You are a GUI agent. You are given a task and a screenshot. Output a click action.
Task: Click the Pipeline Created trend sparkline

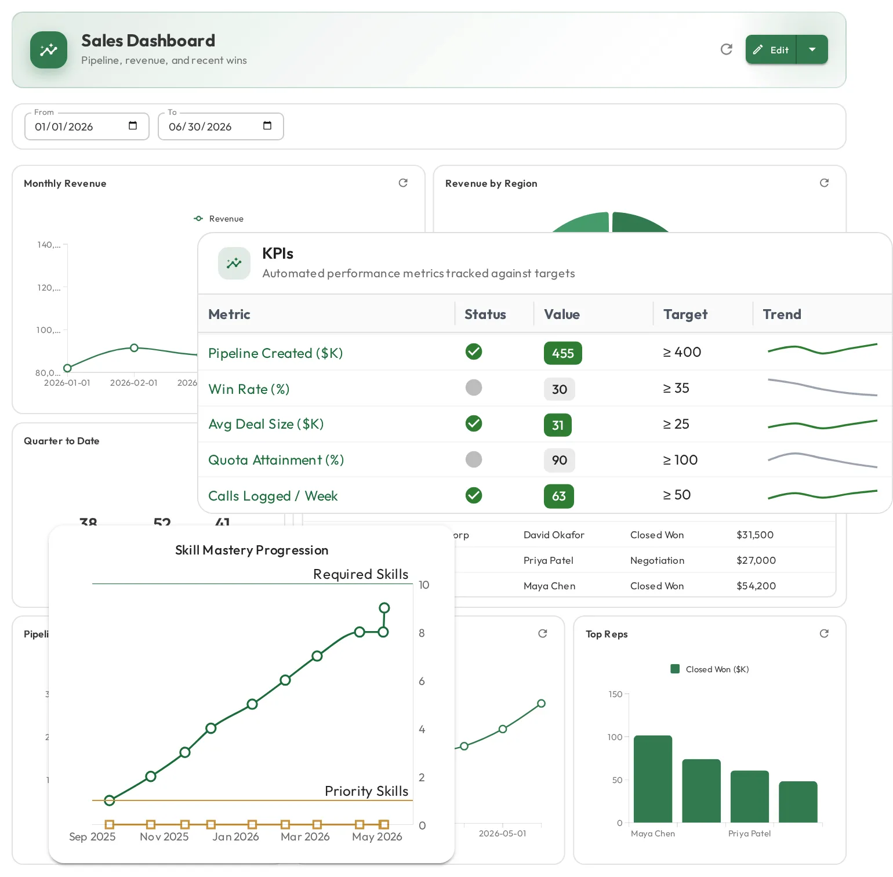point(822,349)
